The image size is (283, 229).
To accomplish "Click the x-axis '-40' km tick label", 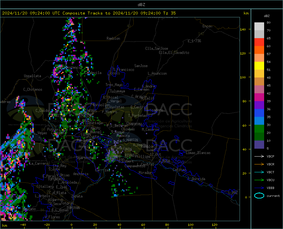I will [23, 225].
